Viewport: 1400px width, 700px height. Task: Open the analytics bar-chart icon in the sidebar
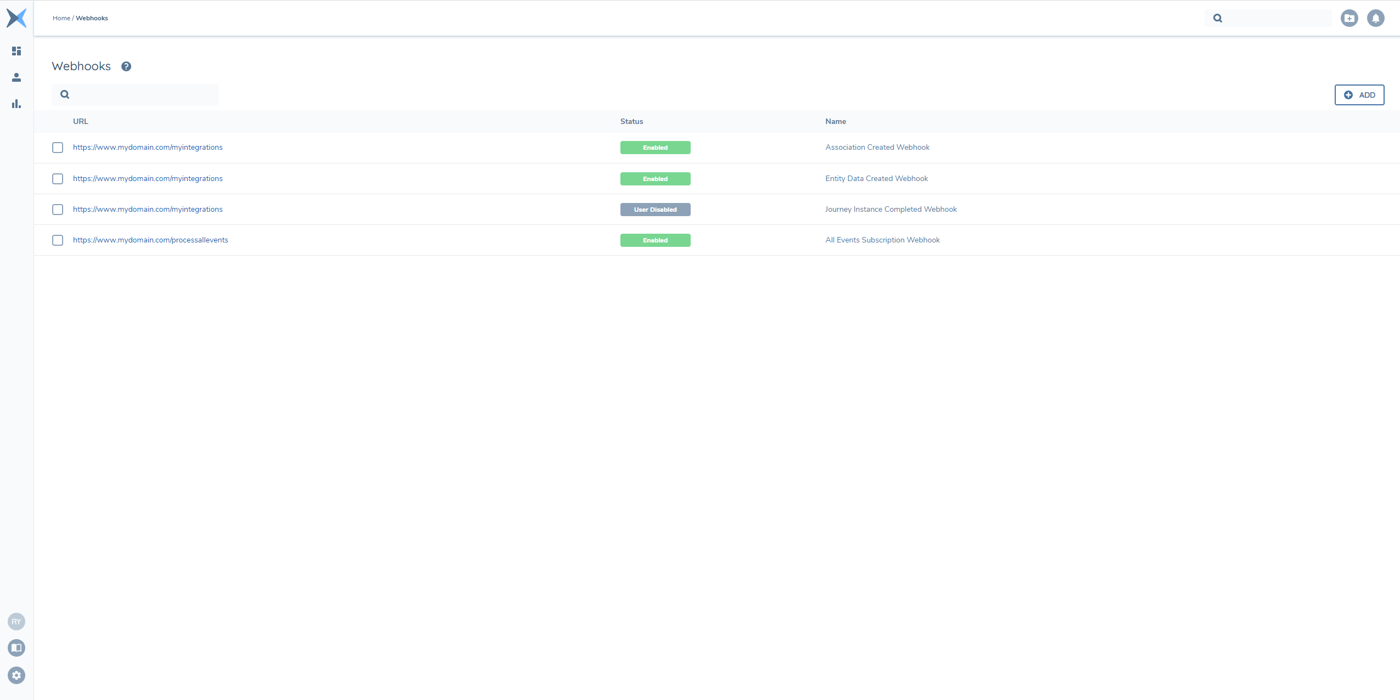[x=16, y=103]
